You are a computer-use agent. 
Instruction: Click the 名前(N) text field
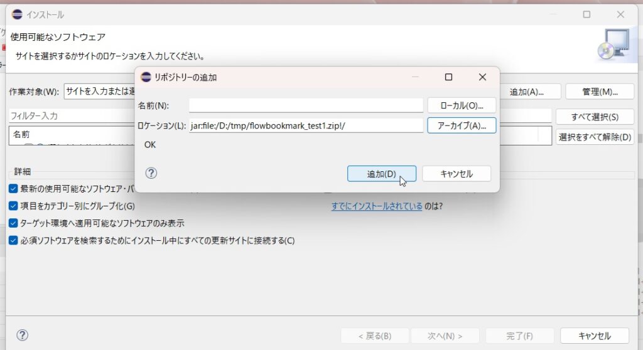tap(306, 105)
